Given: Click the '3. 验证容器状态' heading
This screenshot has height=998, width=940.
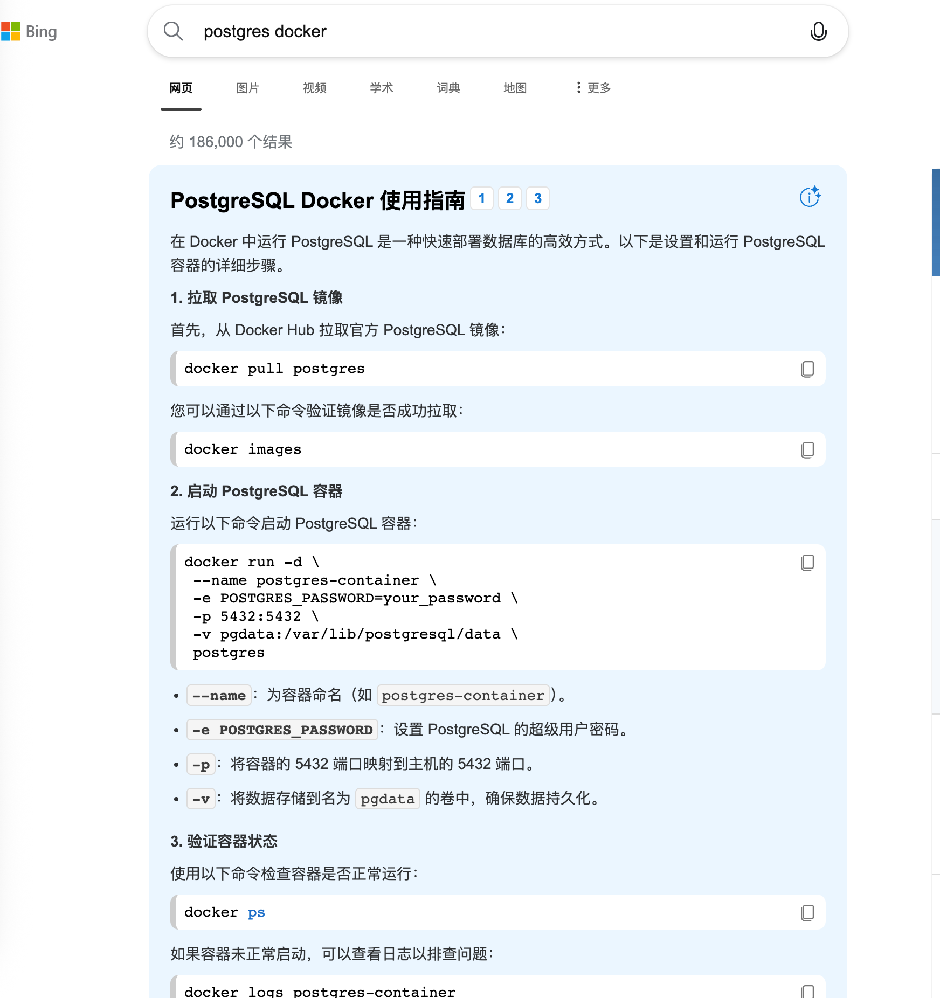Looking at the screenshot, I should [x=224, y=841].
